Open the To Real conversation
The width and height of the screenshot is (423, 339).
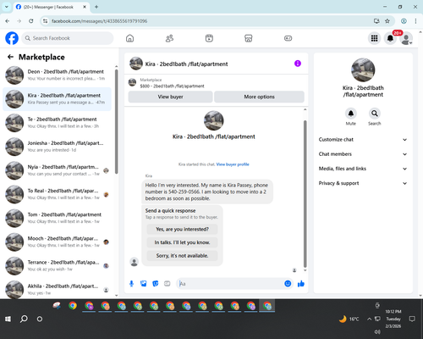tap(57, 194)
